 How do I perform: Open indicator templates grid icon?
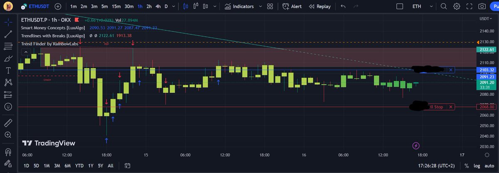[x=270, y=7]
